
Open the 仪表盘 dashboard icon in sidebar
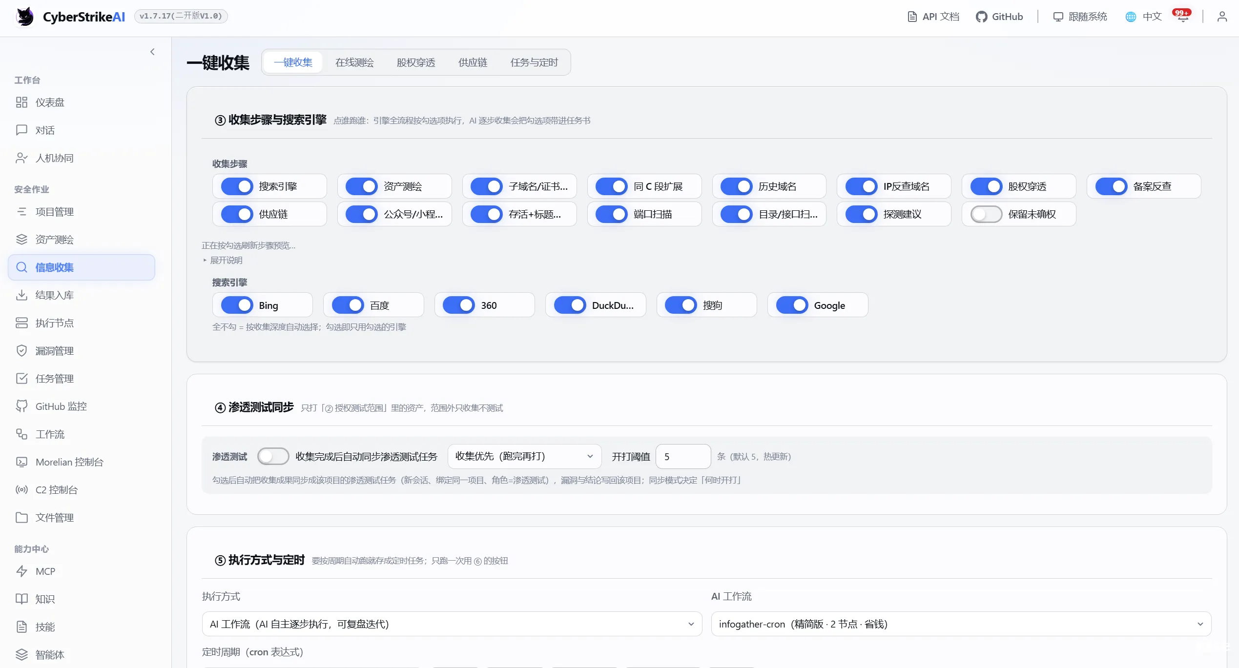tap(21, 102)
